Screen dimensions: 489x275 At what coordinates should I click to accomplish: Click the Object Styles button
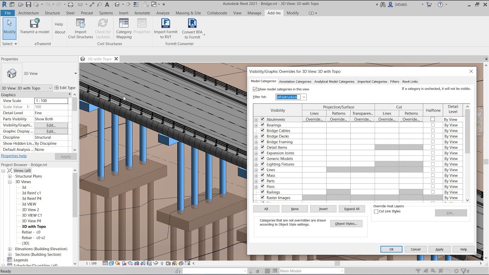(346, 224)
